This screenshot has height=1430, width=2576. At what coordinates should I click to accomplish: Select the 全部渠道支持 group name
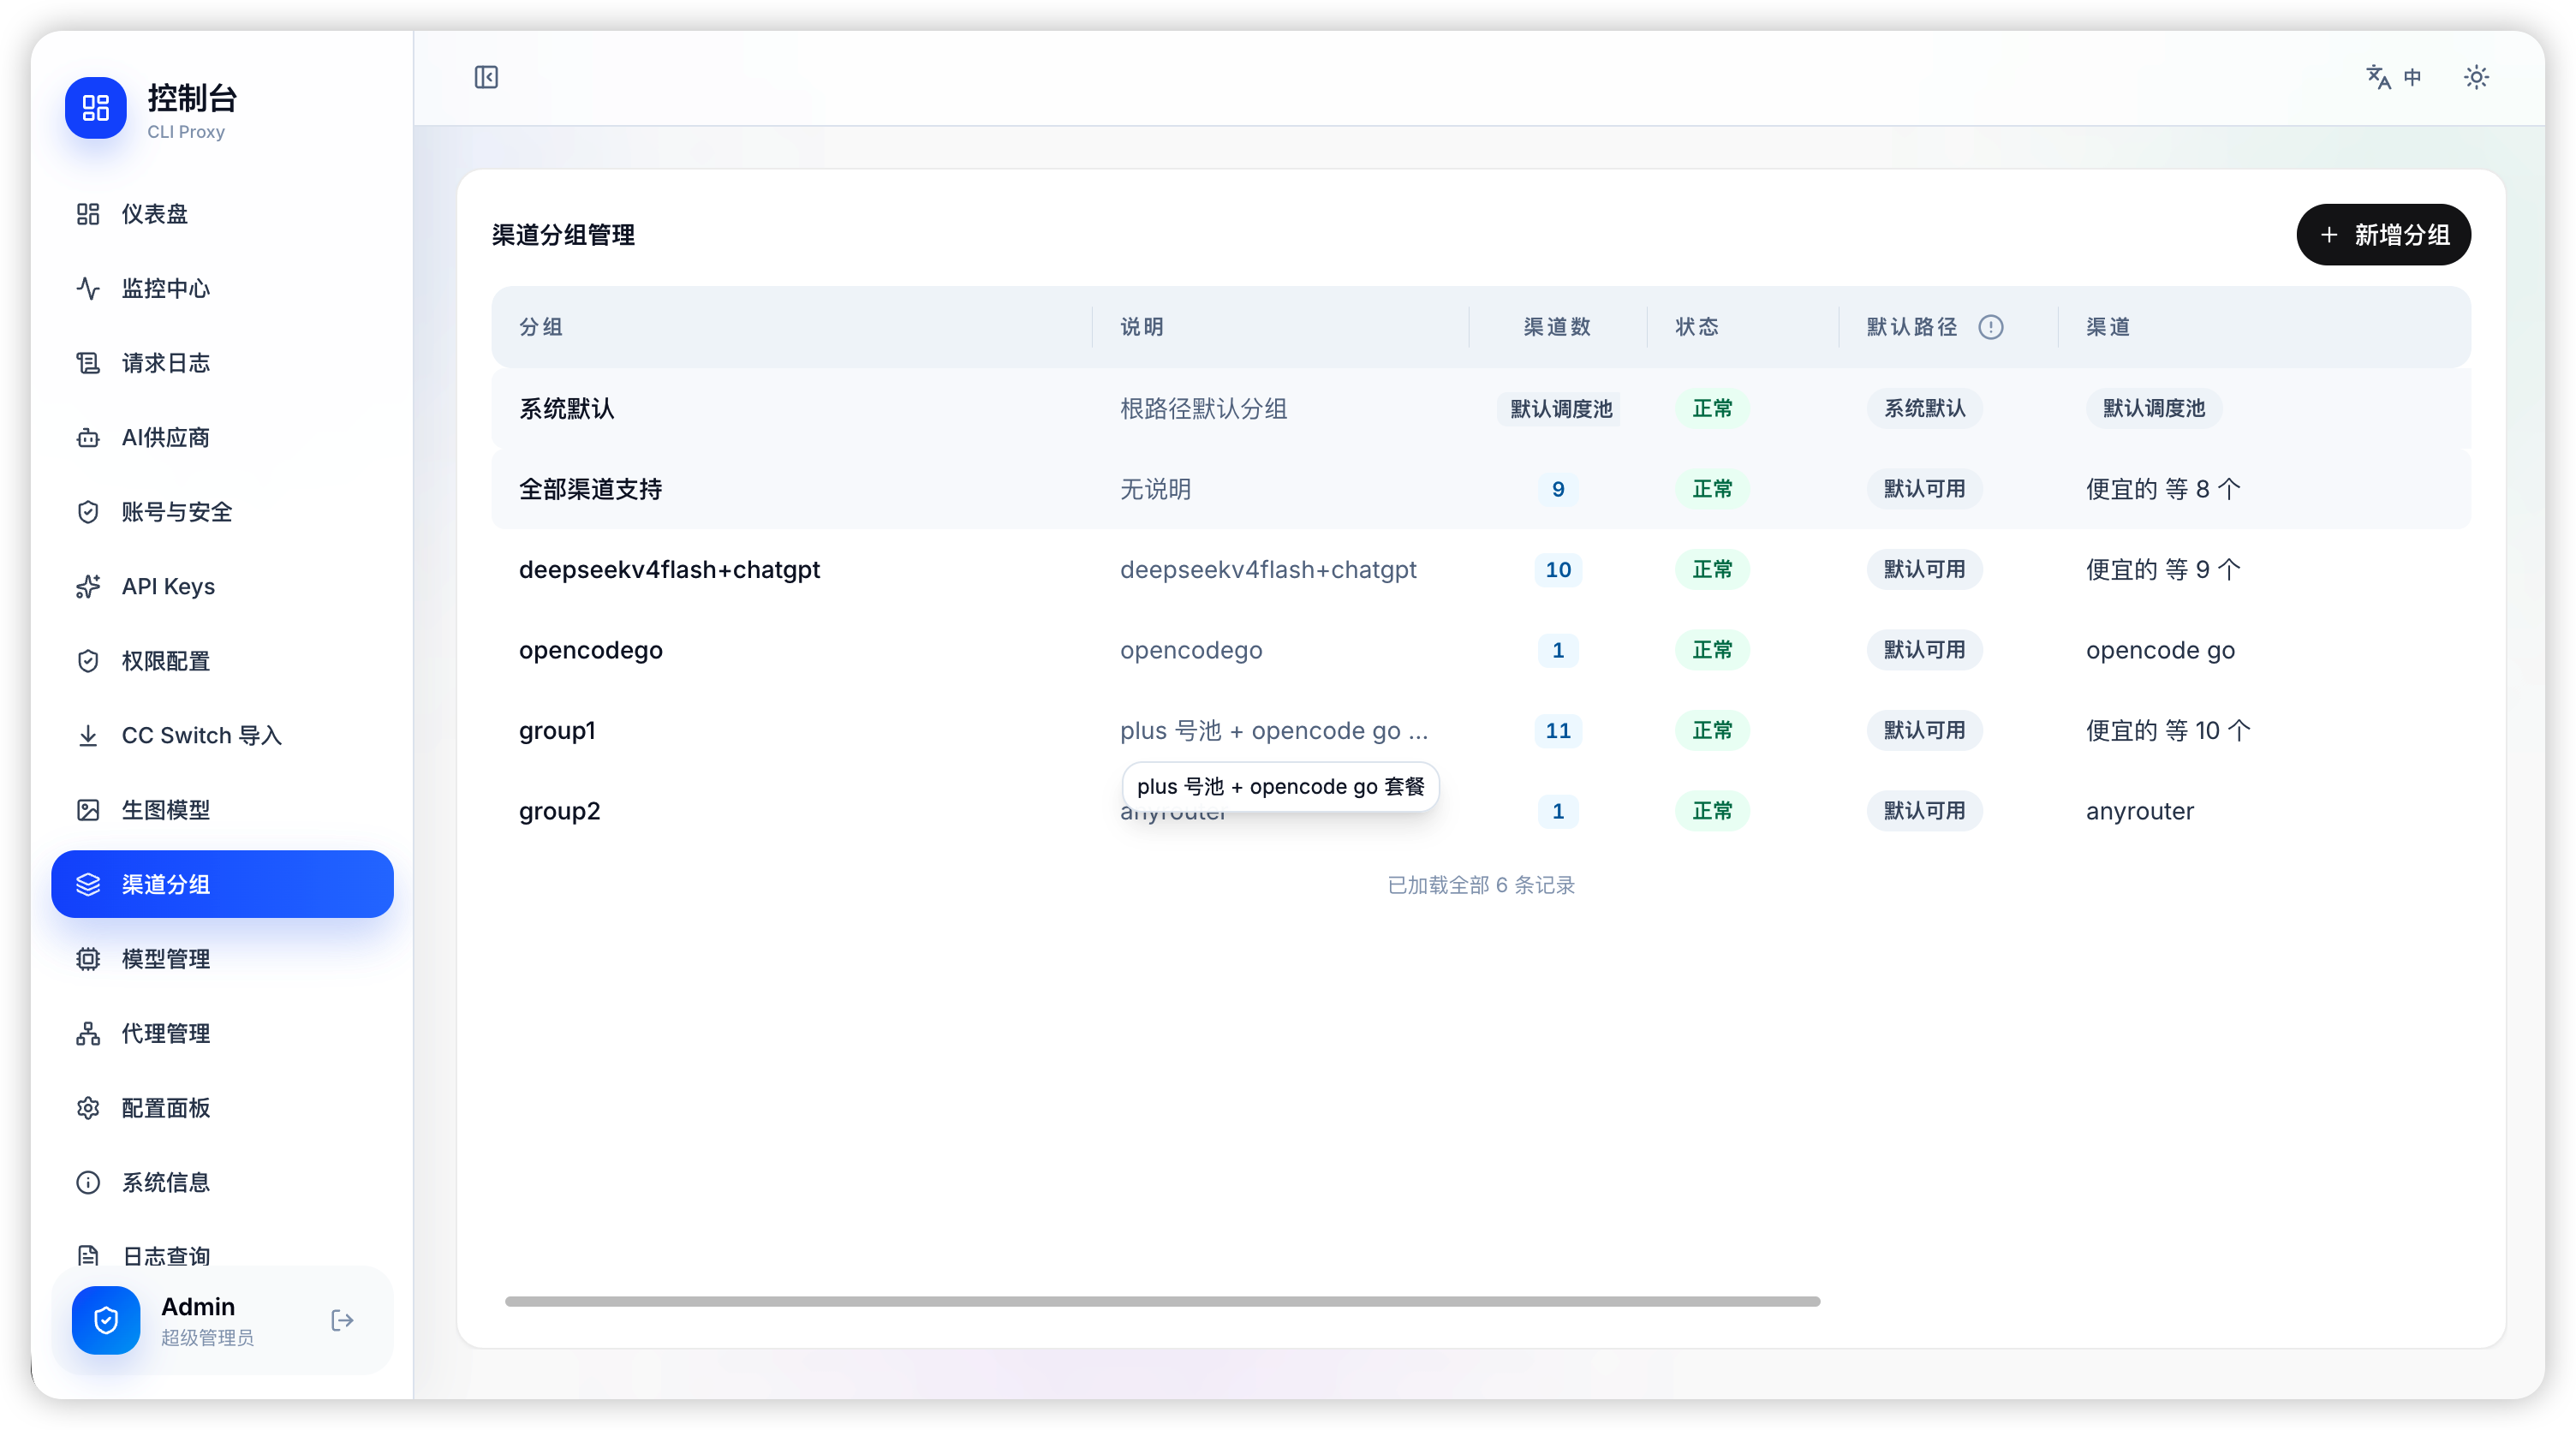[x=590, y=489]
